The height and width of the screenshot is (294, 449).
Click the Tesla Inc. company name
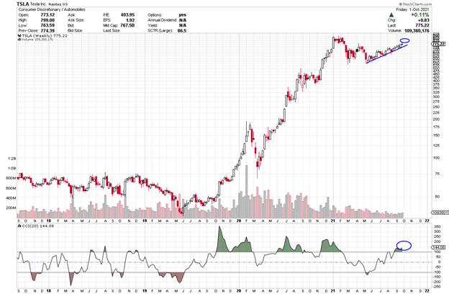click(40, 4)
